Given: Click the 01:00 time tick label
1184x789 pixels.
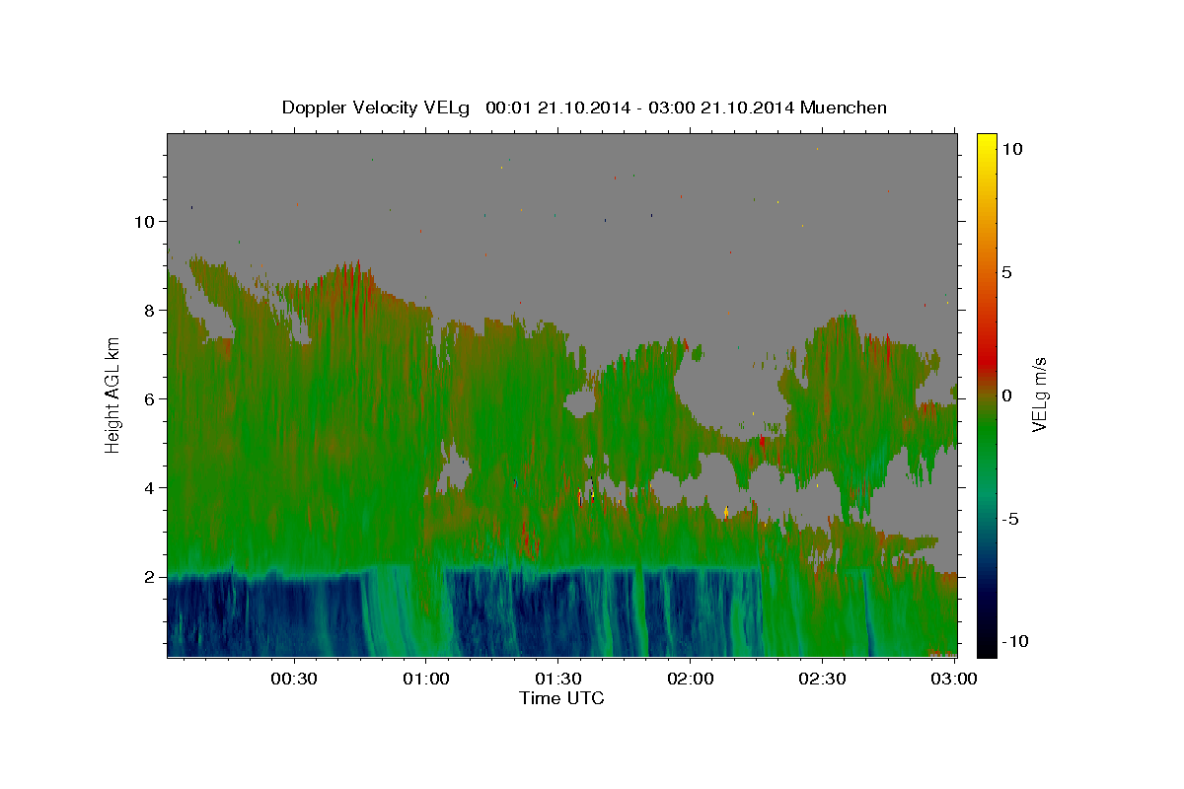Looking at the screenshot, I should (x=426, y=680).
